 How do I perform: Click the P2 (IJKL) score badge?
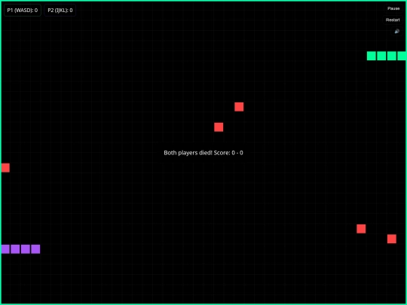click(60, 11)
